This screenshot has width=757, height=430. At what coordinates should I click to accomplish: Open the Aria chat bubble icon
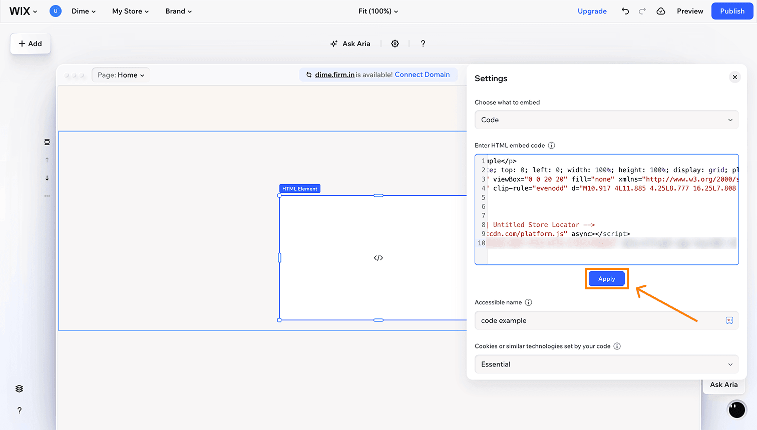click(736, 409)
